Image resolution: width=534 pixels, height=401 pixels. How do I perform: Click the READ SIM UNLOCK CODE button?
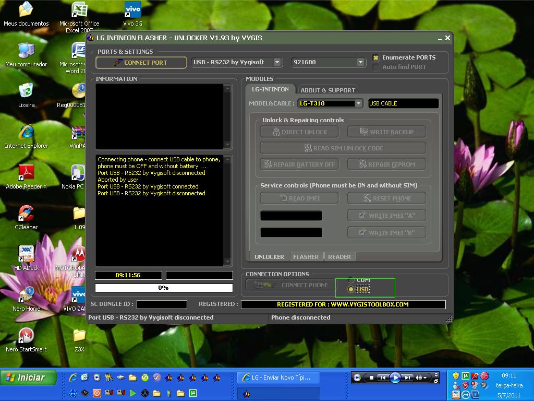(x=343, y=148)
